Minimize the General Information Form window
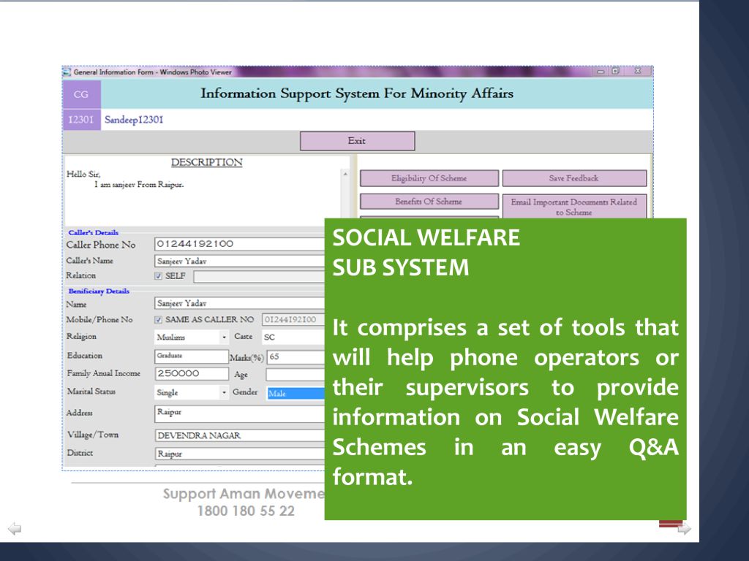 click(602, 72)
